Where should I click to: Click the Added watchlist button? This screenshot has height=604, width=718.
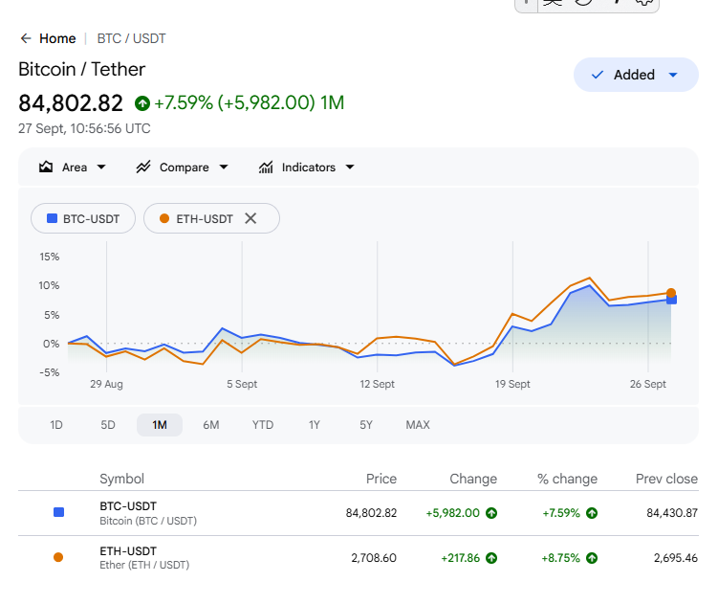pos(636,75)
